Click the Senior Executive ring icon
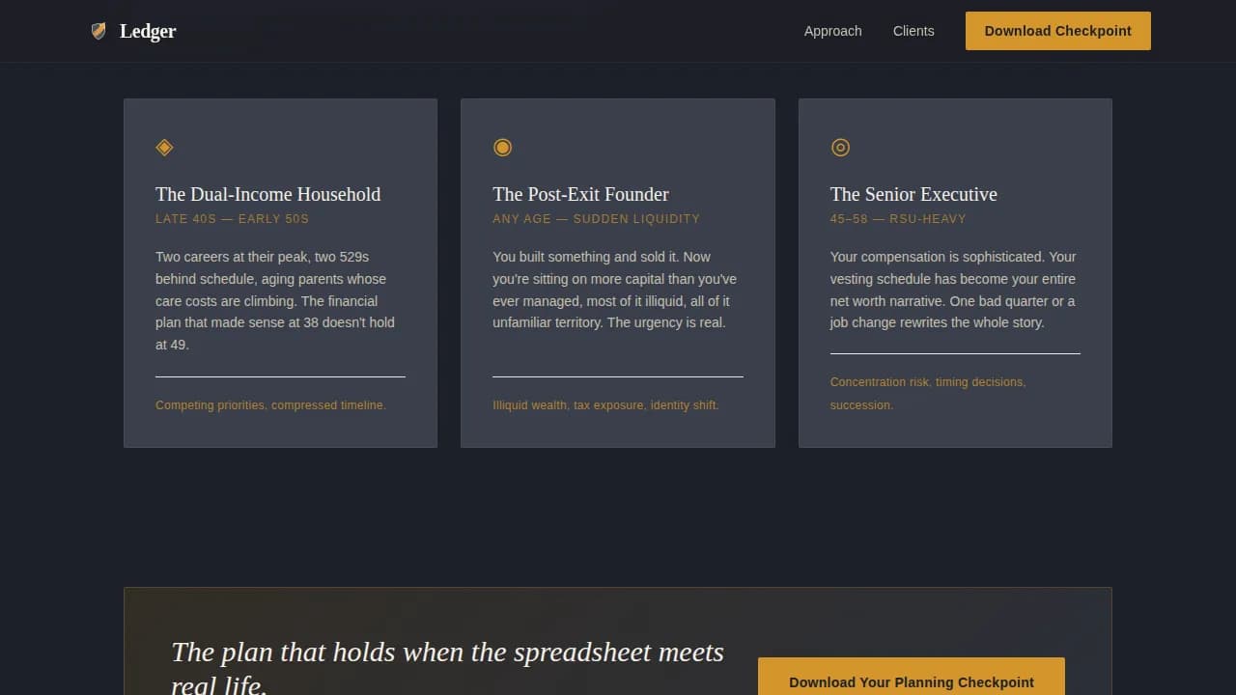 pyautogui.click(x=840, y=147)
